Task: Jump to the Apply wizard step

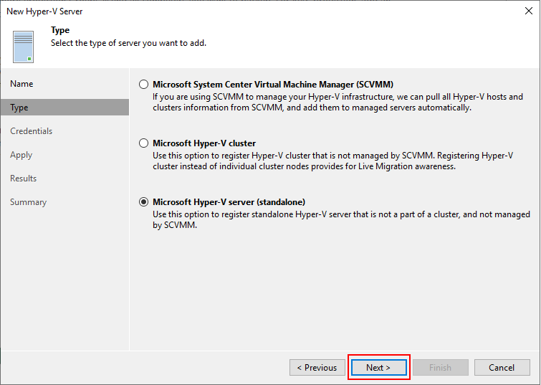Action: pyautogui.click(x=21, y=155)
